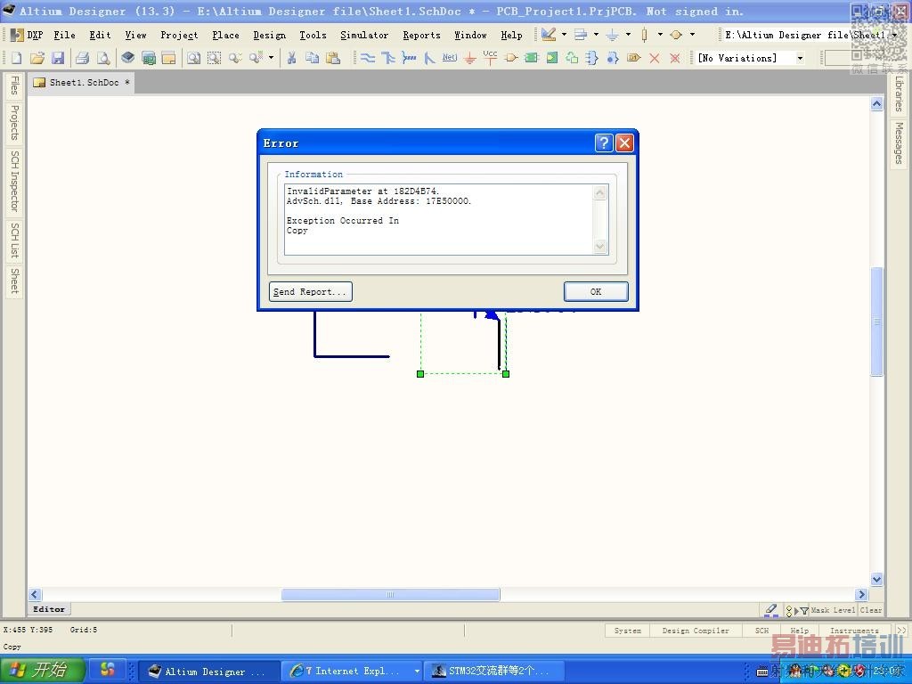The height and width of the screenshot is (684, 912).
Task: Open the Reports menu
Action: point(421,35)
